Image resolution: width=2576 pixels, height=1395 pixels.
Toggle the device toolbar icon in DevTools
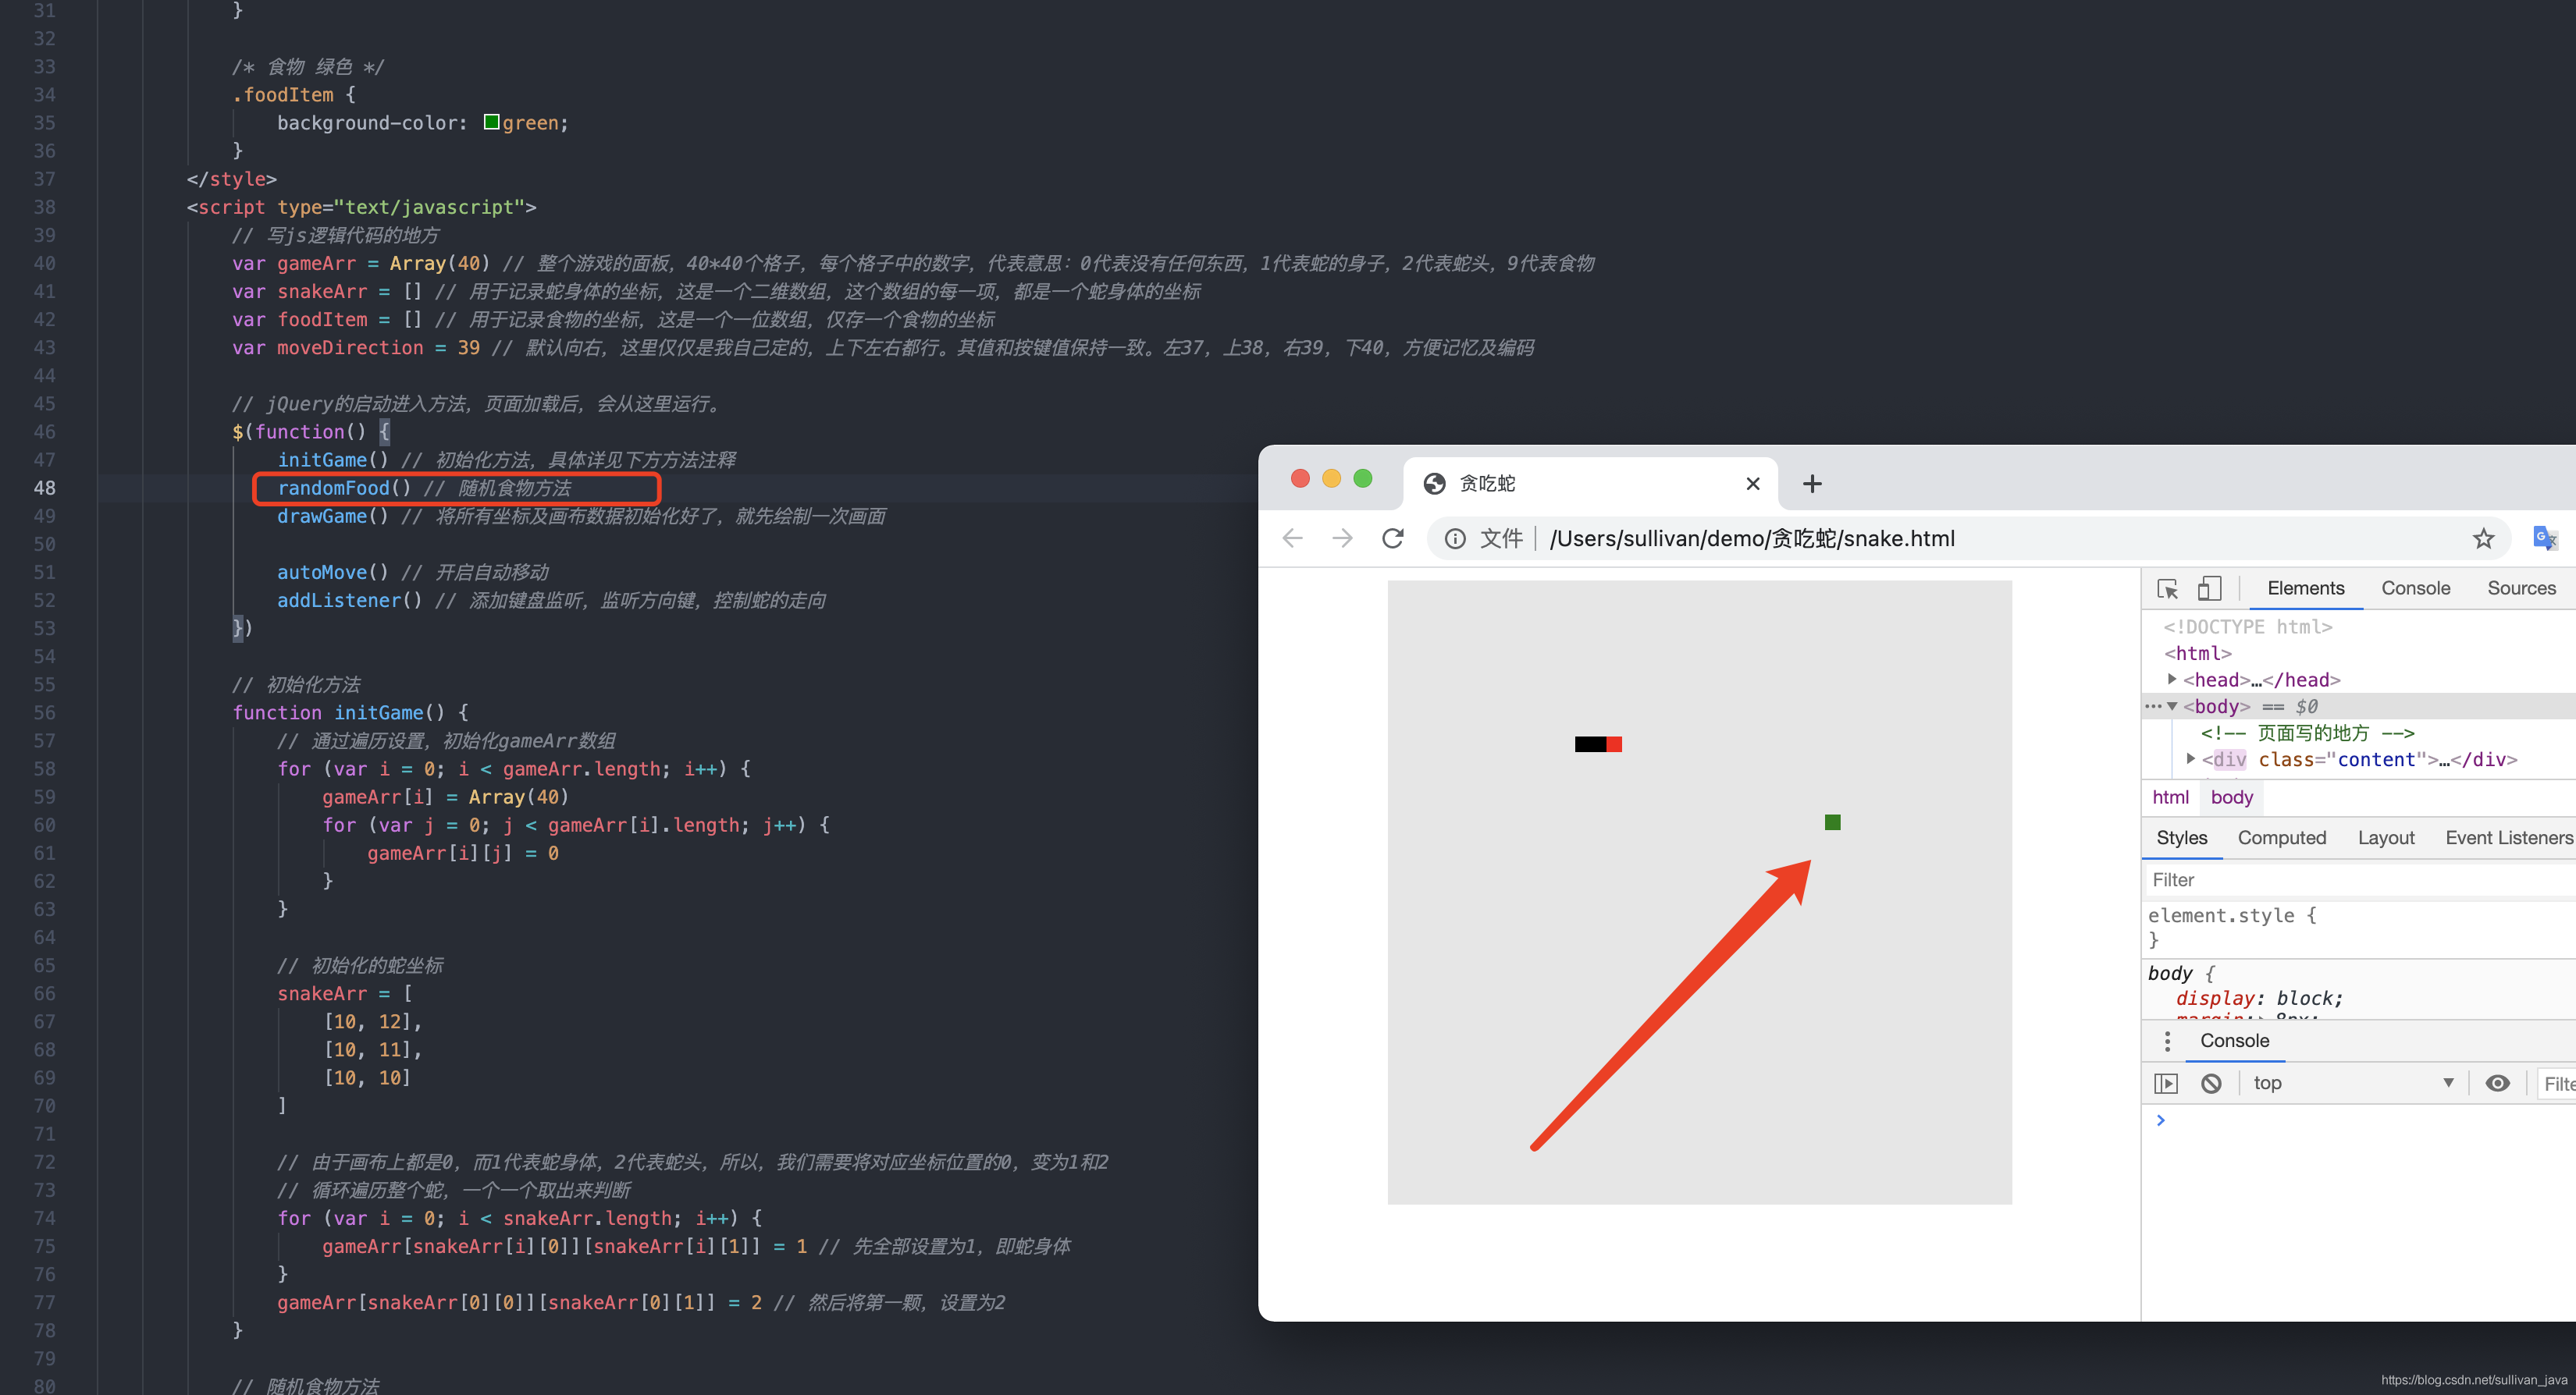pyautogui.click(x=2209, y=588)
